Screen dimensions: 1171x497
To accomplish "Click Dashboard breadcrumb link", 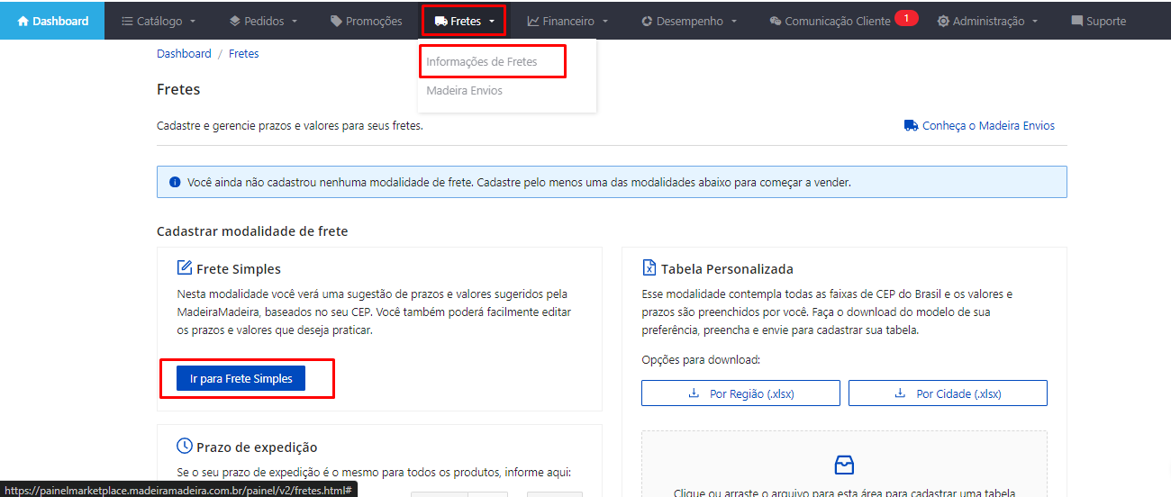I will [x=184, y=54].
